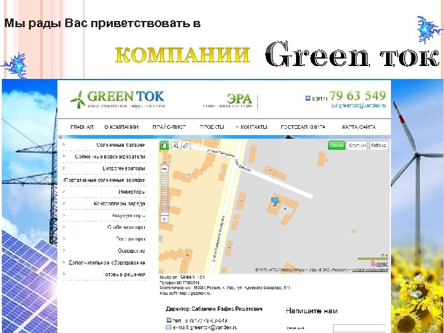Click the minus zoom button on the map
The width and height of the screenshot is (444, 333).
(x=164, y=169)
